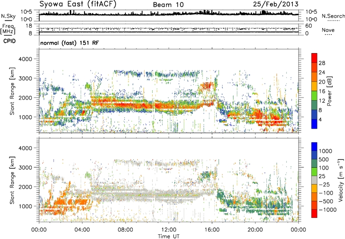This screenshot has width=345, height=239.
Task: Click the gray center segment of the velocity colorbar
Action: pos(314,180)
